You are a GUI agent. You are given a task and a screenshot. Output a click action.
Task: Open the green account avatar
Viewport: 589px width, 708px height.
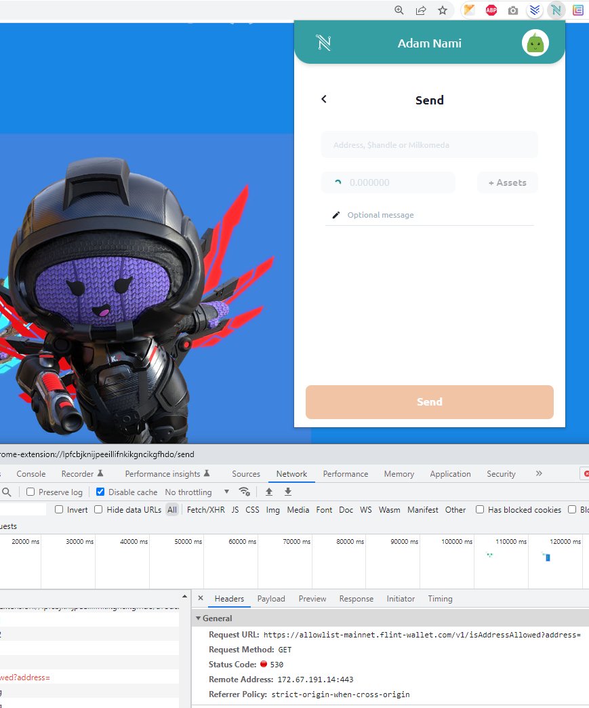535,43
